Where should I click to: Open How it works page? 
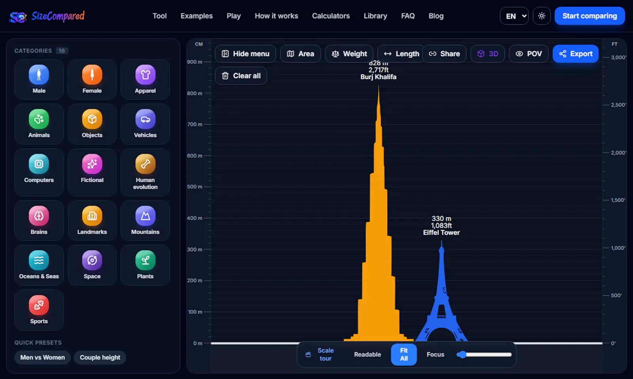pyautogui.click(x=277, y=16)
